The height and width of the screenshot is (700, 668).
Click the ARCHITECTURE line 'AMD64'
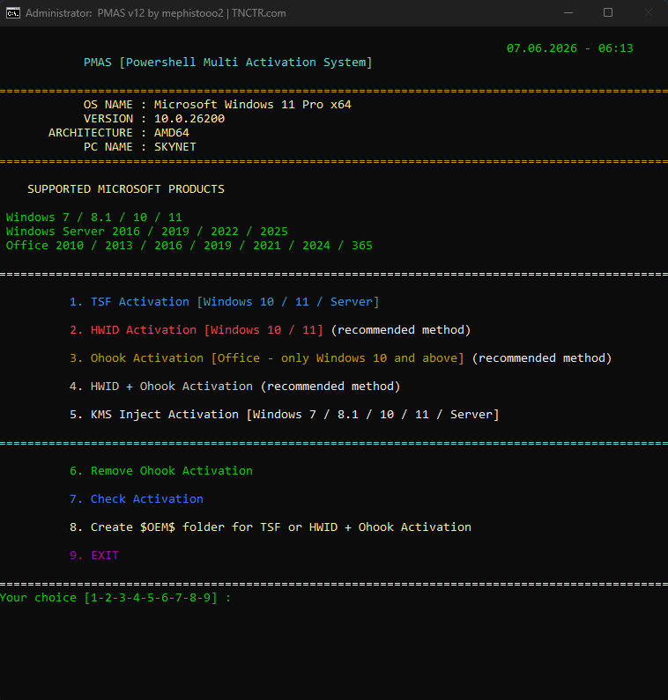(119, 133)
